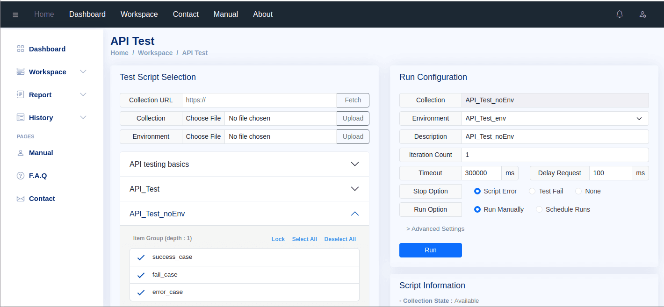Expand the Advanced Settings section
The height and width of the screenshot is (307, 664).
(x=435, y=229)
